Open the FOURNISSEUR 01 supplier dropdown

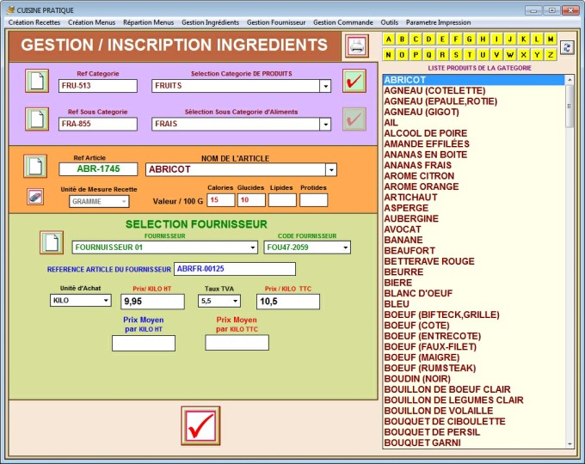[252, 247]
